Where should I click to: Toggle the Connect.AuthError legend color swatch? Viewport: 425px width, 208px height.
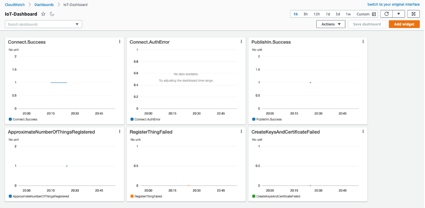(x=132, y=119)
